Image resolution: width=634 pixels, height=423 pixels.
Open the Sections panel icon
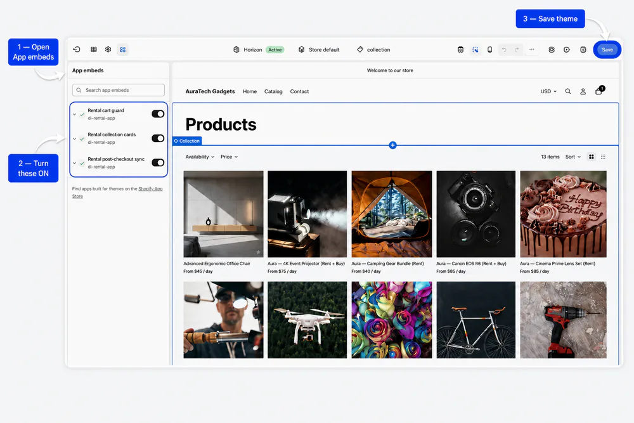tap(94, 49)
